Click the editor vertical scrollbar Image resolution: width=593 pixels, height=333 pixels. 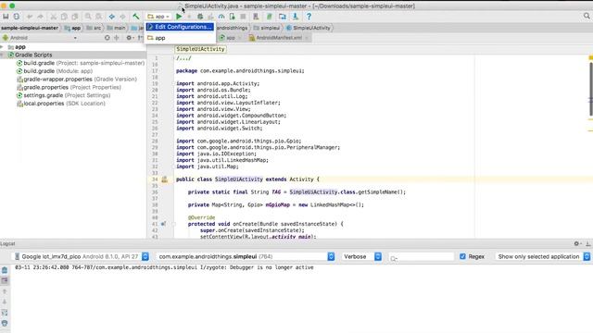click(591, 89)
